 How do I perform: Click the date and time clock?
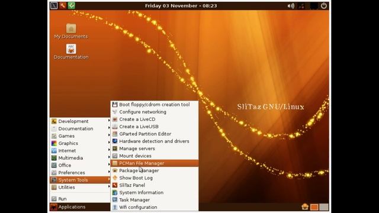click(x=181, y=6)
